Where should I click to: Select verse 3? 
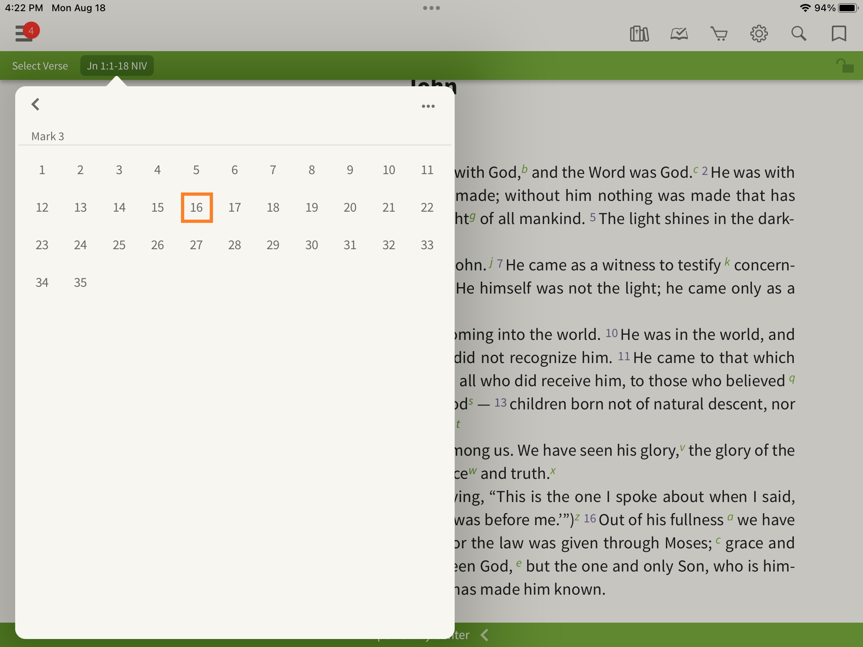[119, 170]
